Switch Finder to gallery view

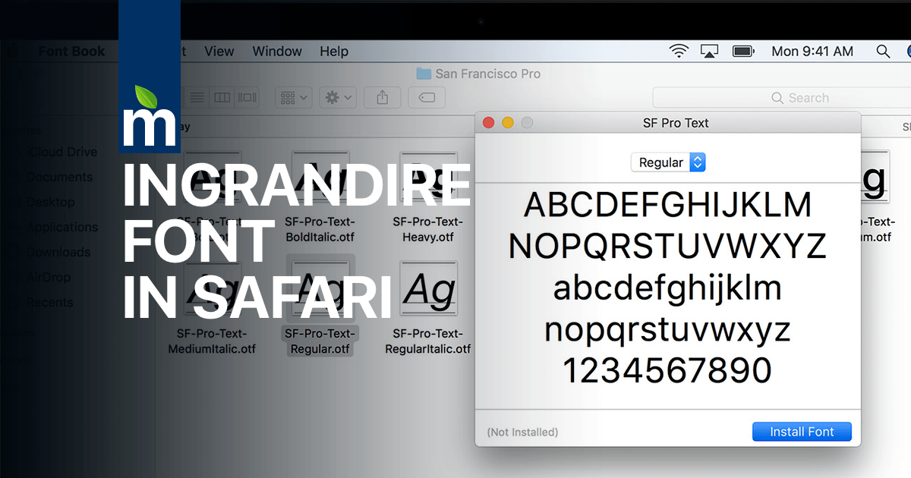tap(247, 97)
